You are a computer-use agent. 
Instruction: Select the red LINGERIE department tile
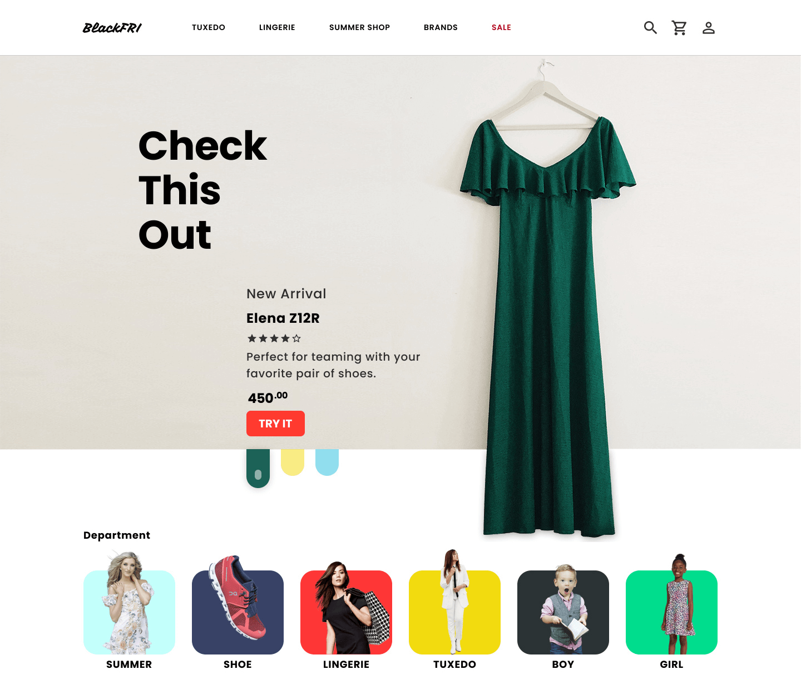coord(346,612)
